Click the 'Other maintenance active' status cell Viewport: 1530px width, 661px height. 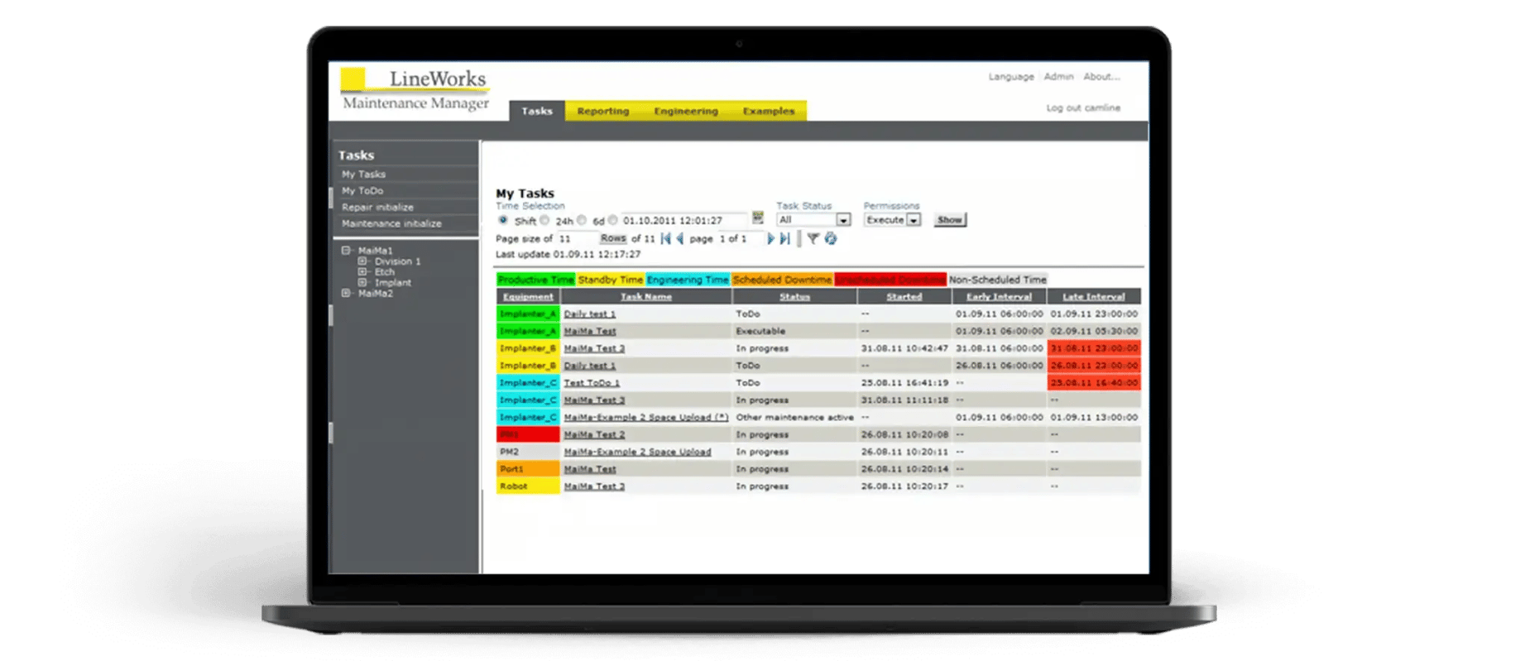tap(794, 418)
